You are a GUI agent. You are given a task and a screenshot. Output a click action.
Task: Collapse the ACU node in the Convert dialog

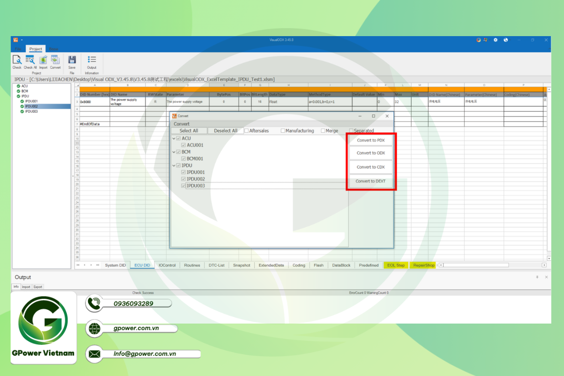(174, 139)
